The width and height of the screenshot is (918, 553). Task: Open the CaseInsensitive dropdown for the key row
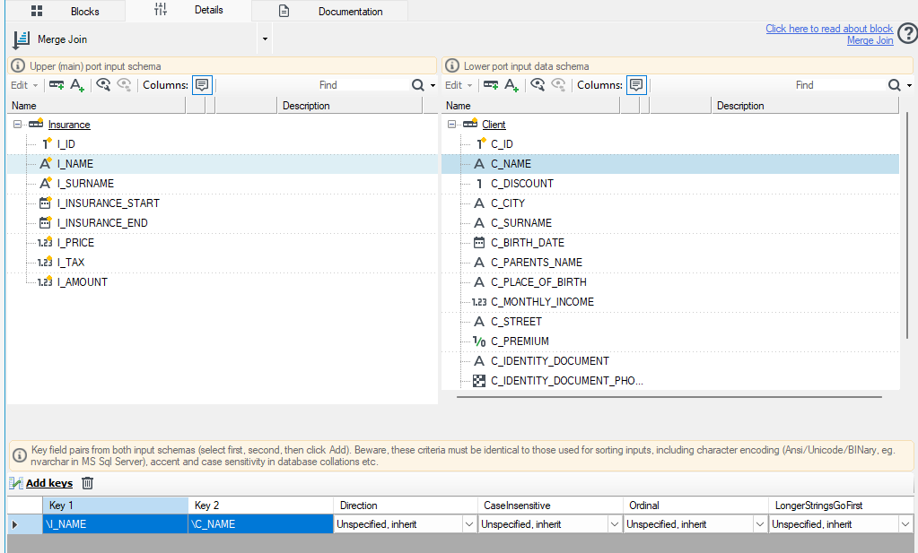click(614, 524)
